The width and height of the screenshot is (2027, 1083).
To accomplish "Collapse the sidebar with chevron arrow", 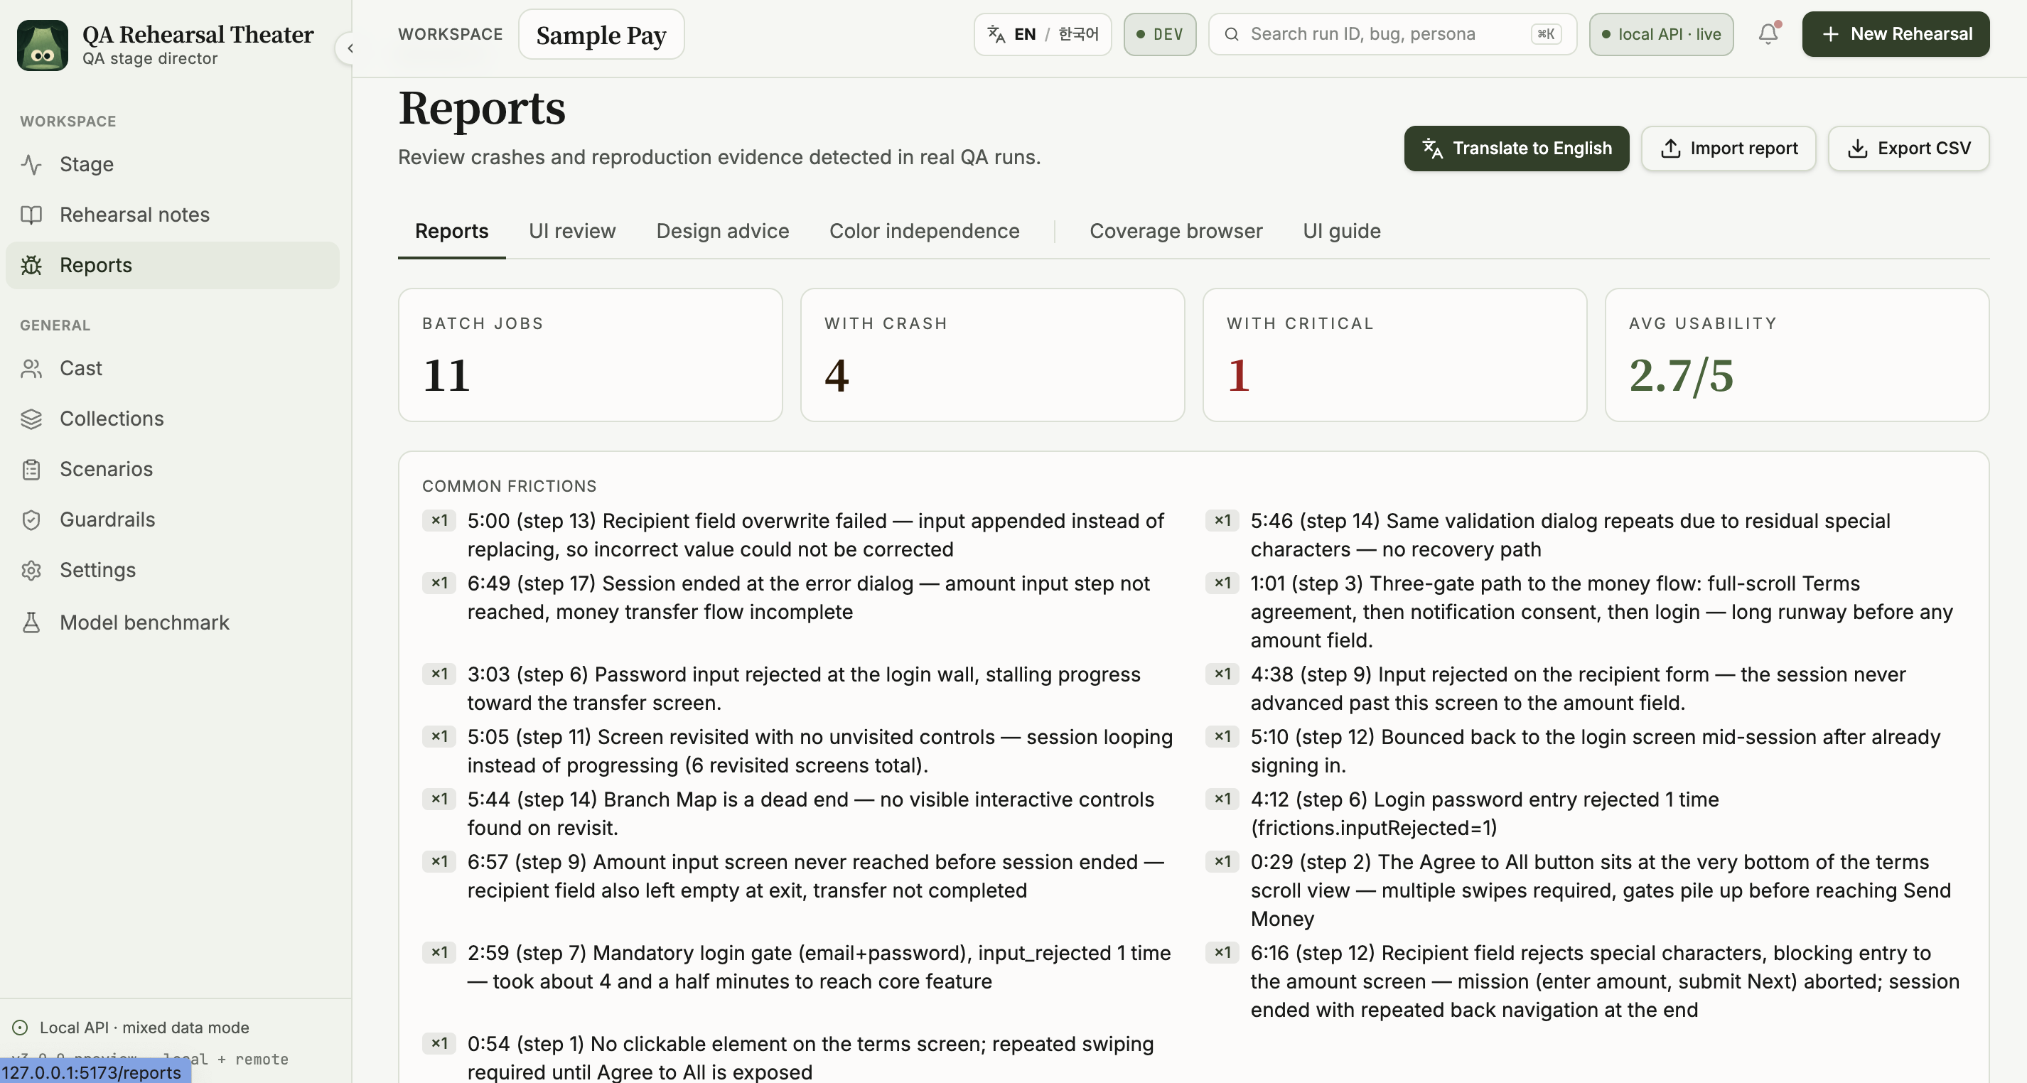I will coord(350,48).
